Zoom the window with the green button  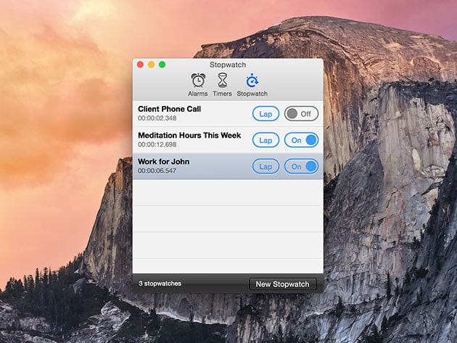[x=162, y=65]
